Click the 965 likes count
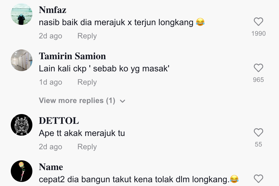Viewport: 279px width, 186px height. (x=258, y=80)
